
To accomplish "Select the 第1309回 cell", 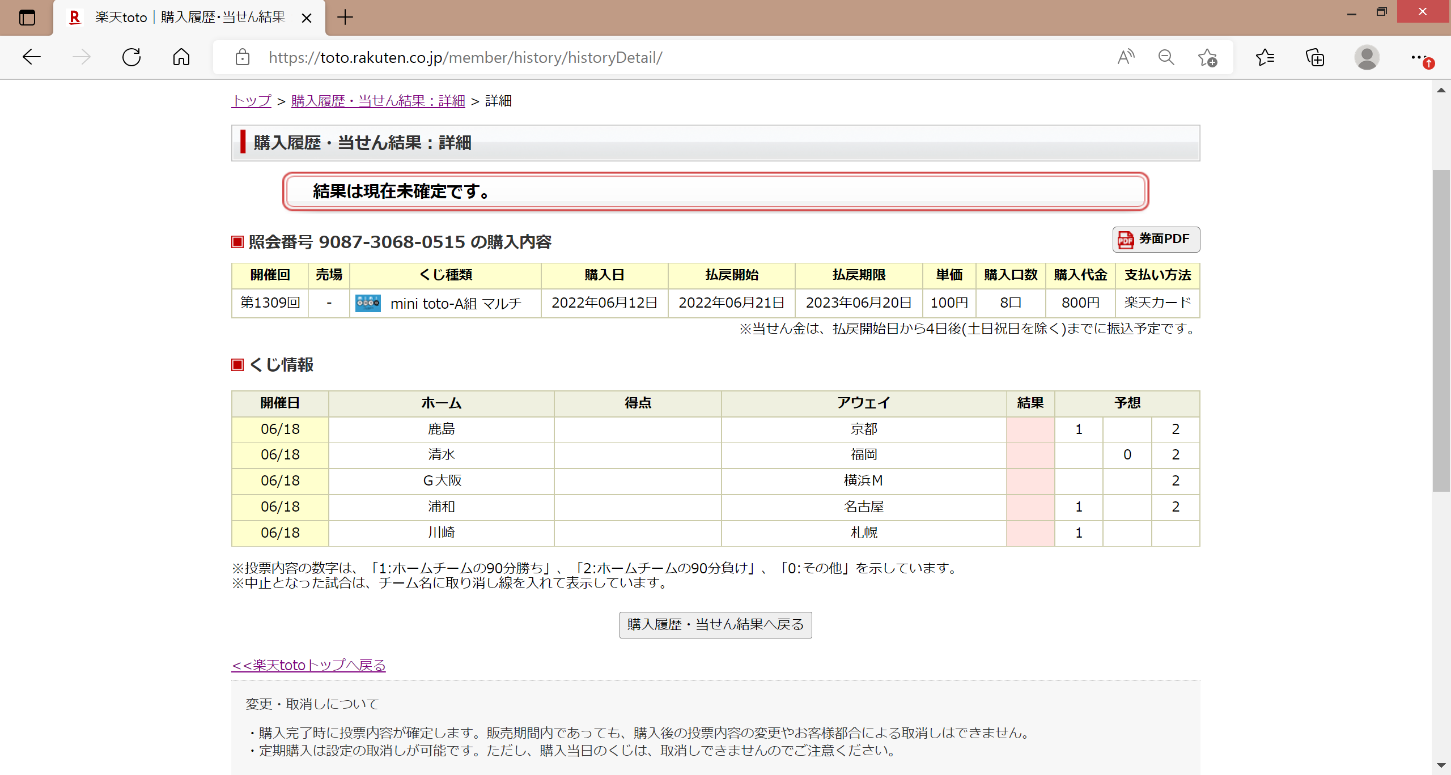I will point(270,303).
